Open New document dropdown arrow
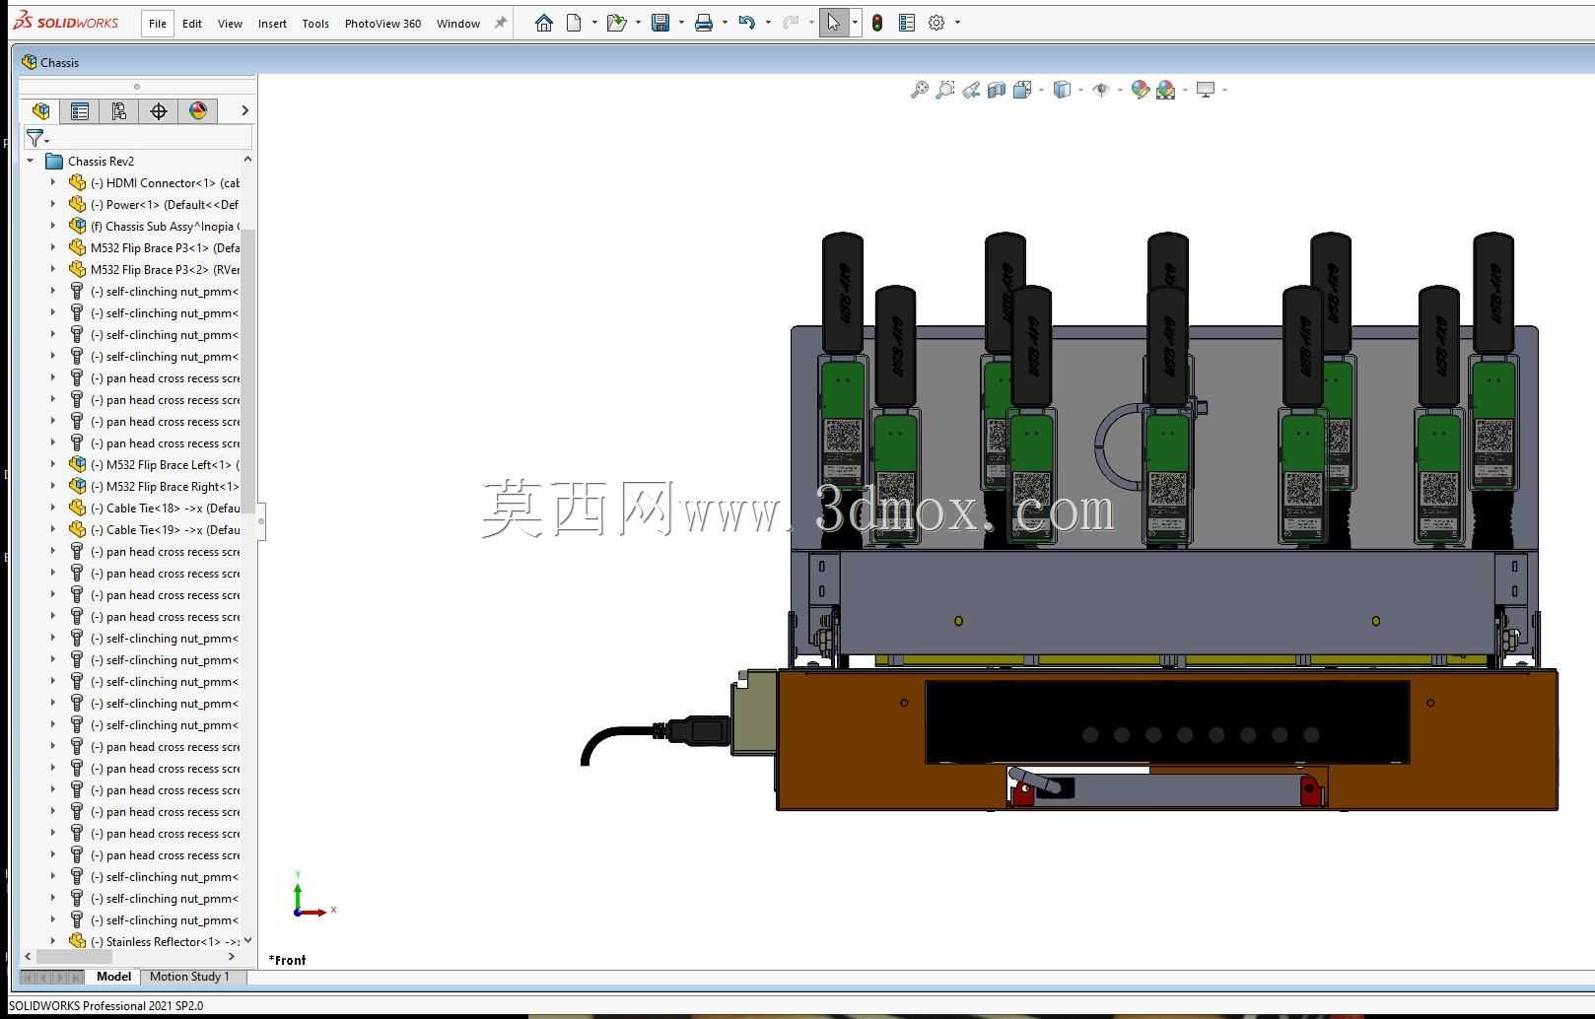1595x1019 pixels. coord(594,23)
